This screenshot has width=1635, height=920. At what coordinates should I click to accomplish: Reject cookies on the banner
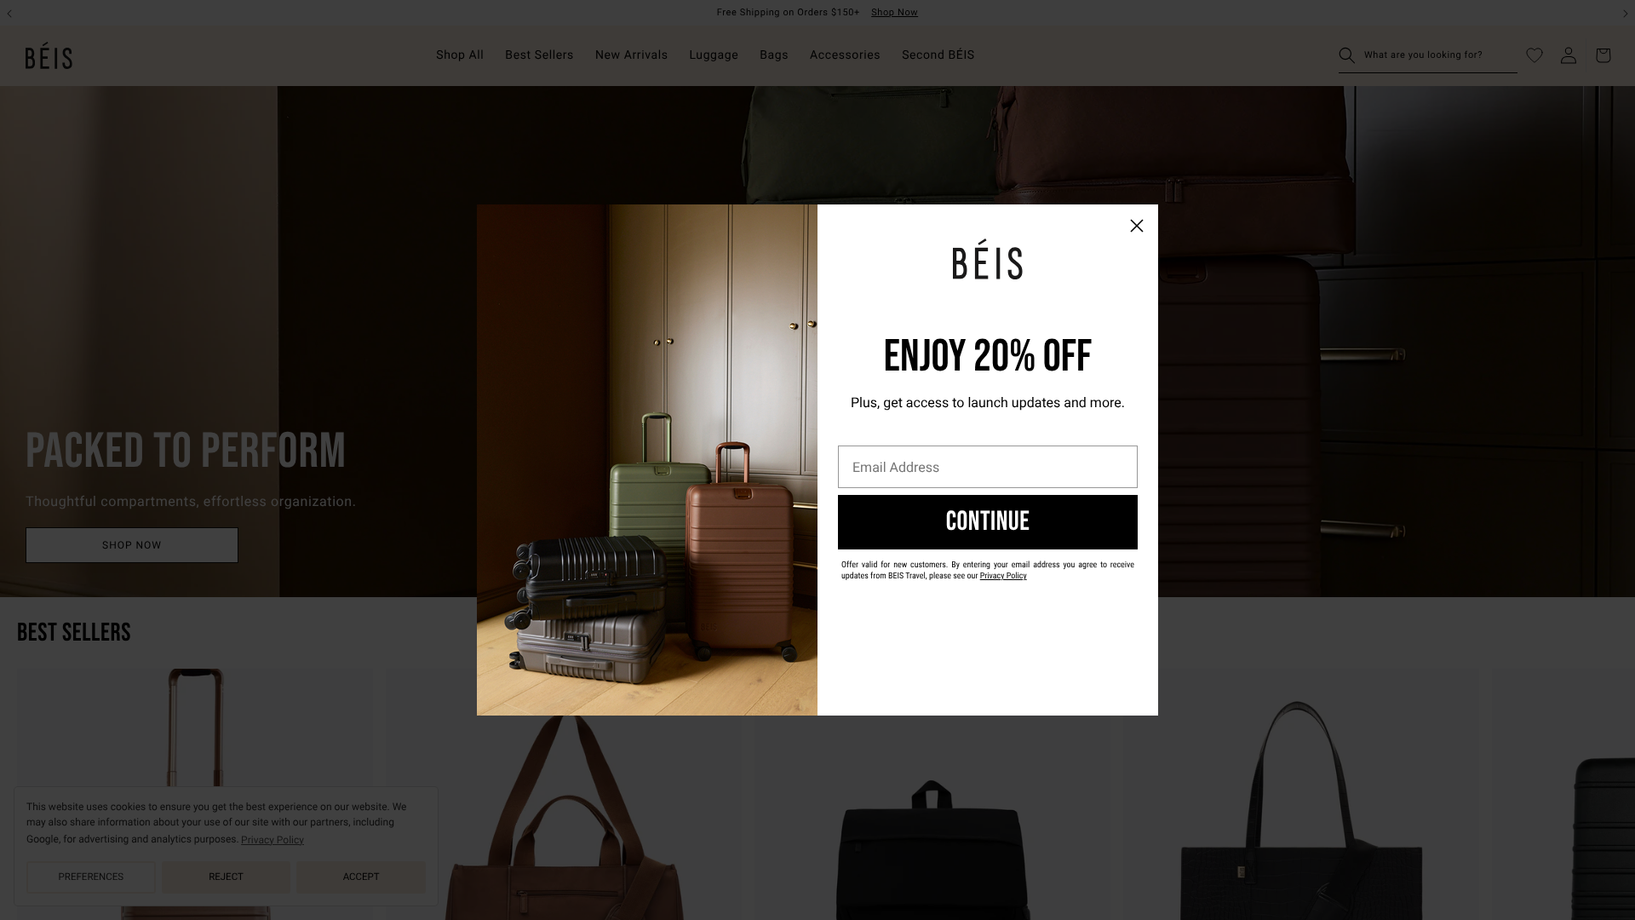point(226,877)
